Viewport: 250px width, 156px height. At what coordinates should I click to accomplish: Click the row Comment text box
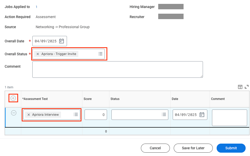230,118
